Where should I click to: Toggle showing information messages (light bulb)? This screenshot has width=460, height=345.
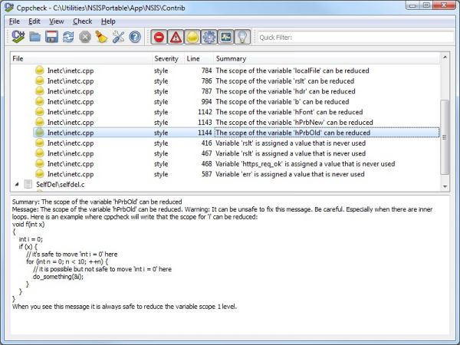click(x=242, y=38)
